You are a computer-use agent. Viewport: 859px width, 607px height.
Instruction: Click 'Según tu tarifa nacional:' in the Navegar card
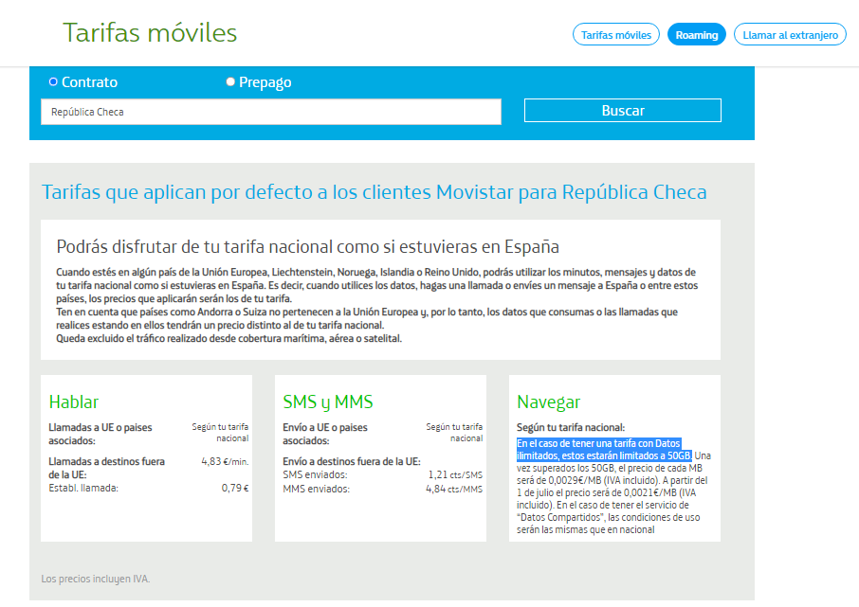pos(571,428)
